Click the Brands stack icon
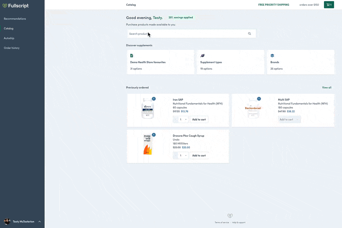This screenshot has height=228, width=342. pos(272,56)
